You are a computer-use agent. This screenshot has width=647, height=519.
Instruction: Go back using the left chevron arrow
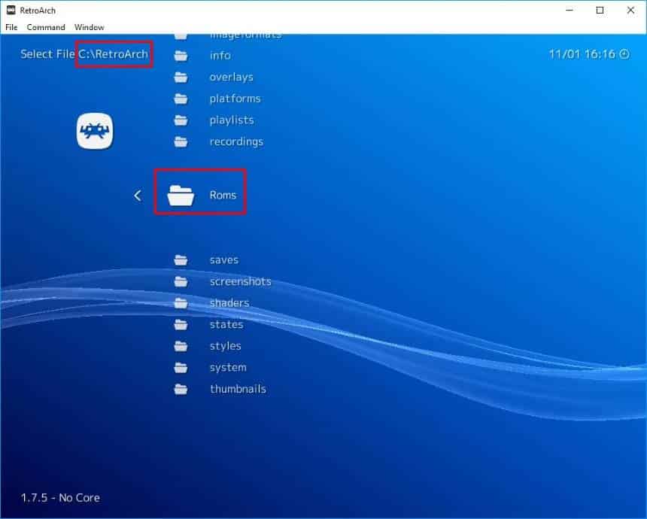click(x=138, y=196)
